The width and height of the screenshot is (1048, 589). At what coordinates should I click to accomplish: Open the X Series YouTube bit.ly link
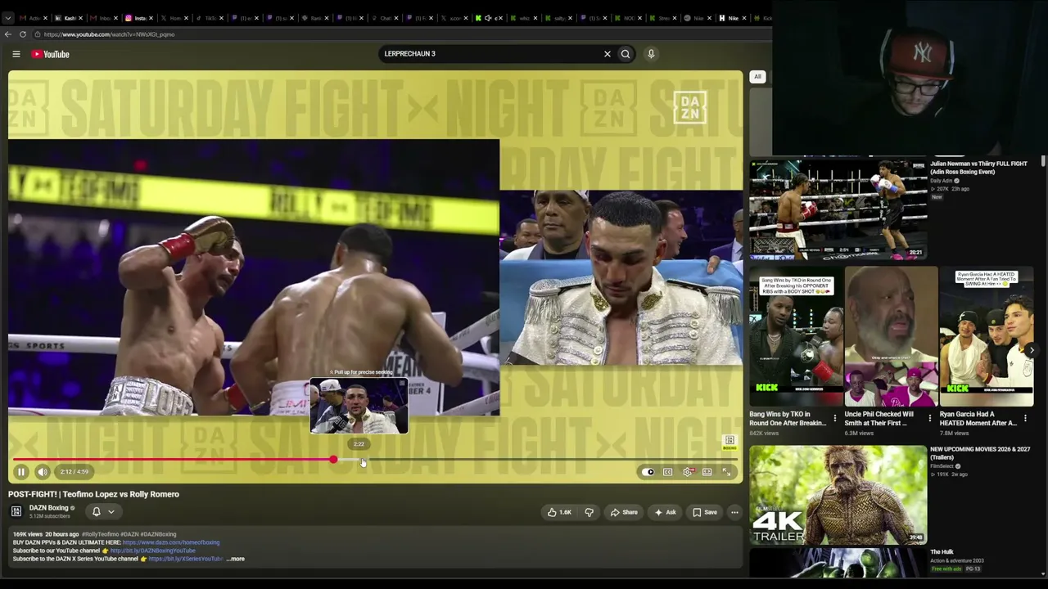click(186, 559)
